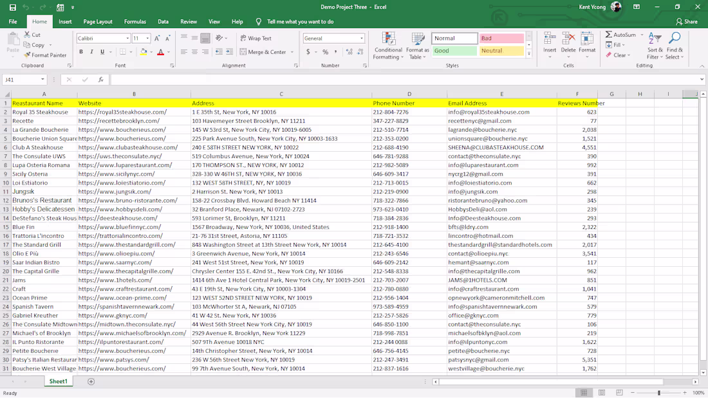The image size is (708, 398).
Task: Switch to the Formulas ribbon tab
Action: [x=135, y=22]
